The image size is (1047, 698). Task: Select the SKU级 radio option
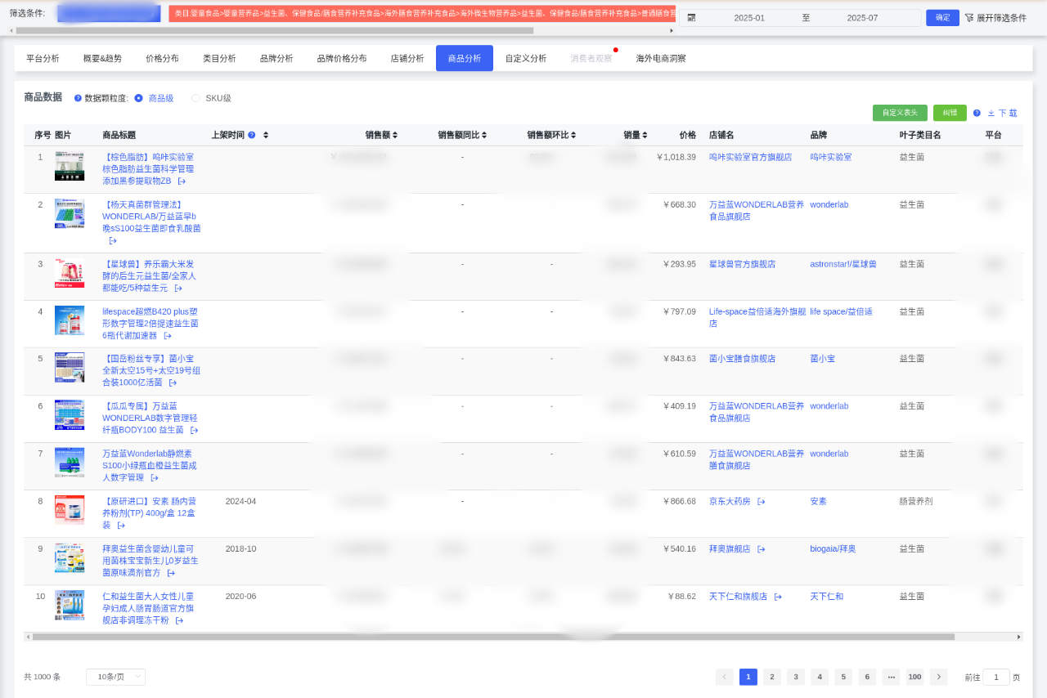tap(195, 98)
